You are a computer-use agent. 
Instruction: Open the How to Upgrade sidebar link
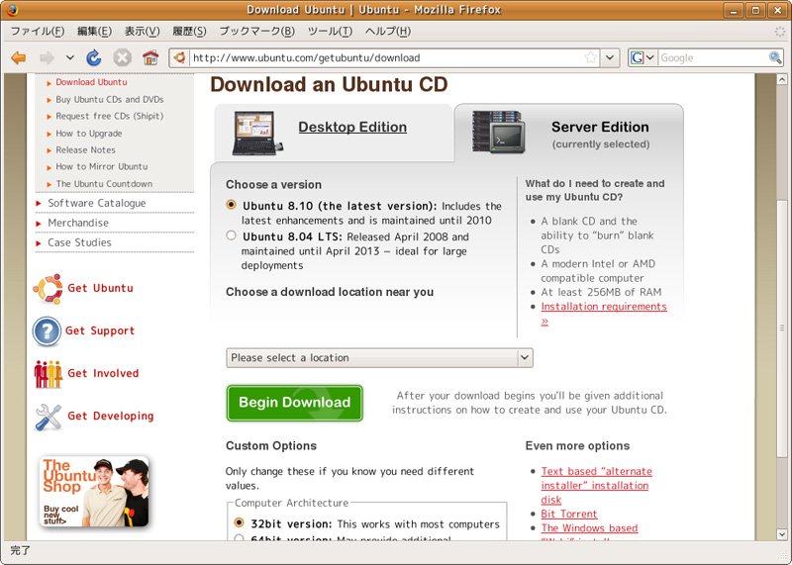coord(89,134)
